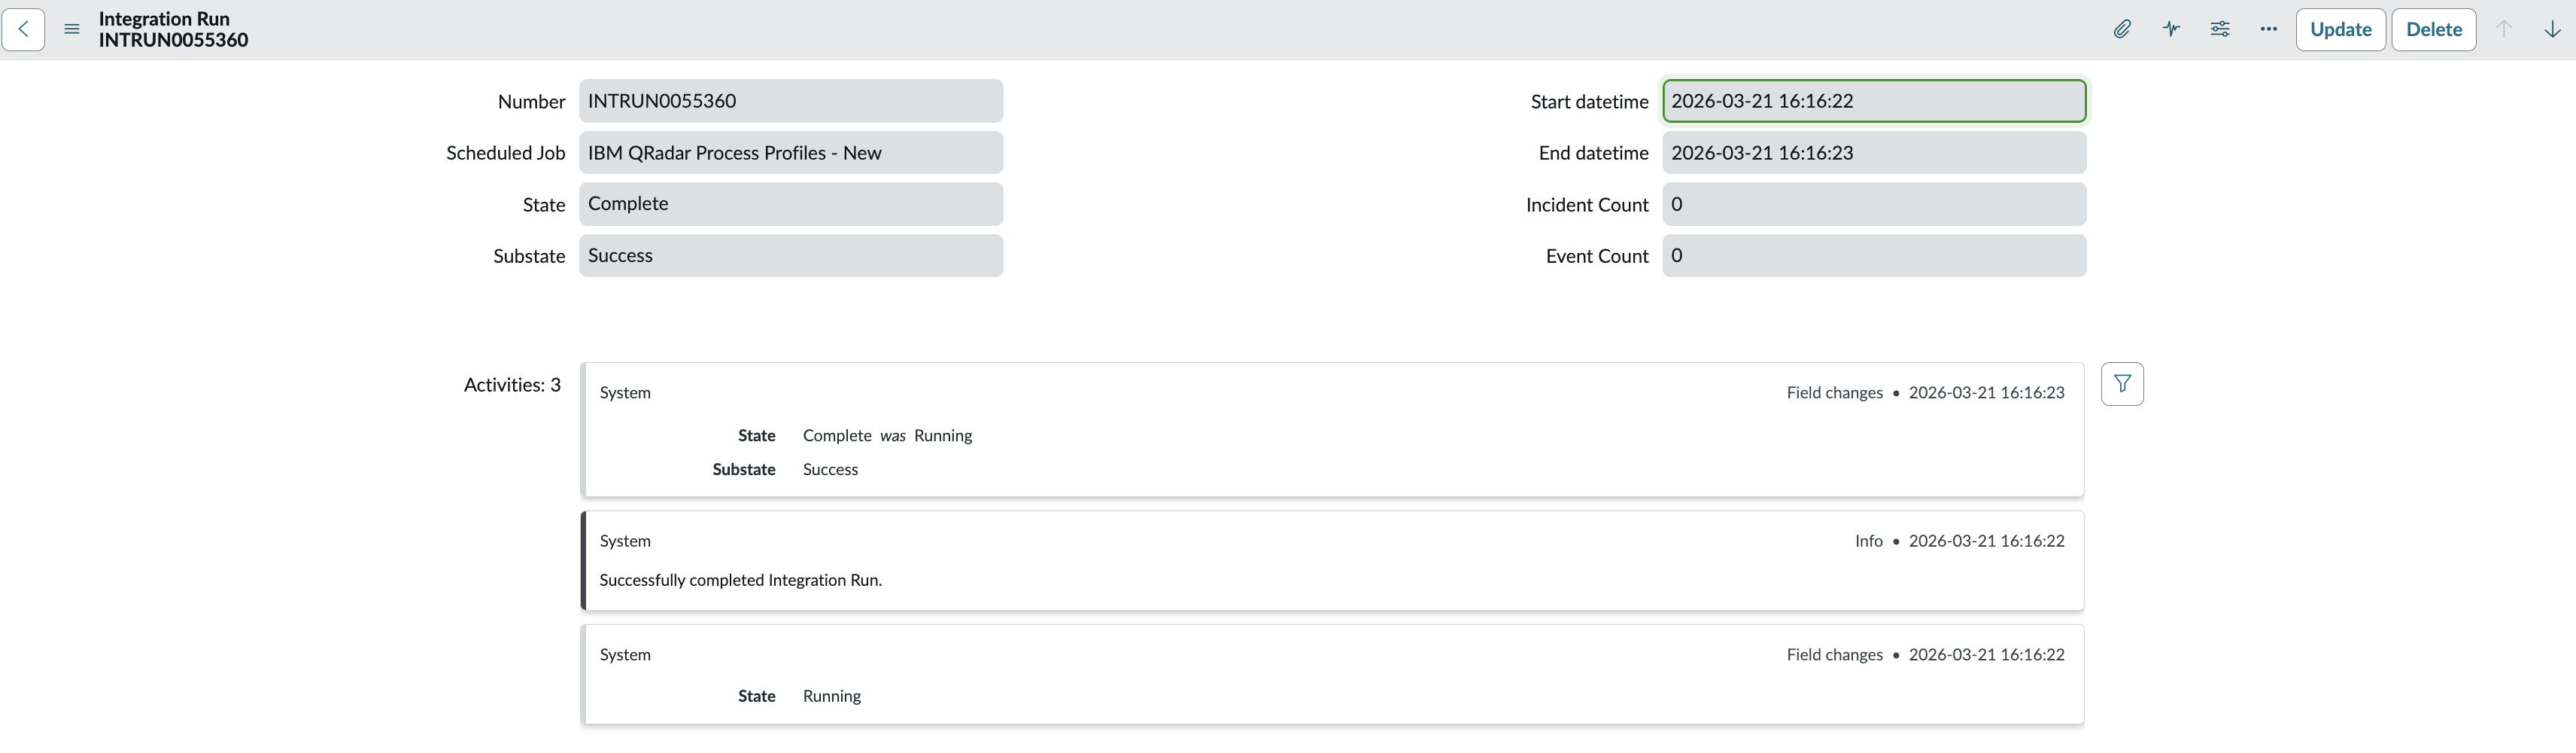Click the Scheduled Job label
This screenshot has height=753, width=2576.
[505, 152]
